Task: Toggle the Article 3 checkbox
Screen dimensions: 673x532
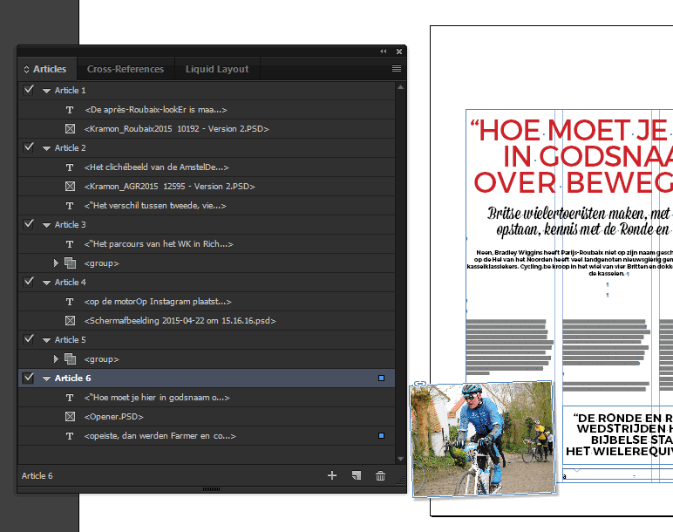Action: point(29,224)
